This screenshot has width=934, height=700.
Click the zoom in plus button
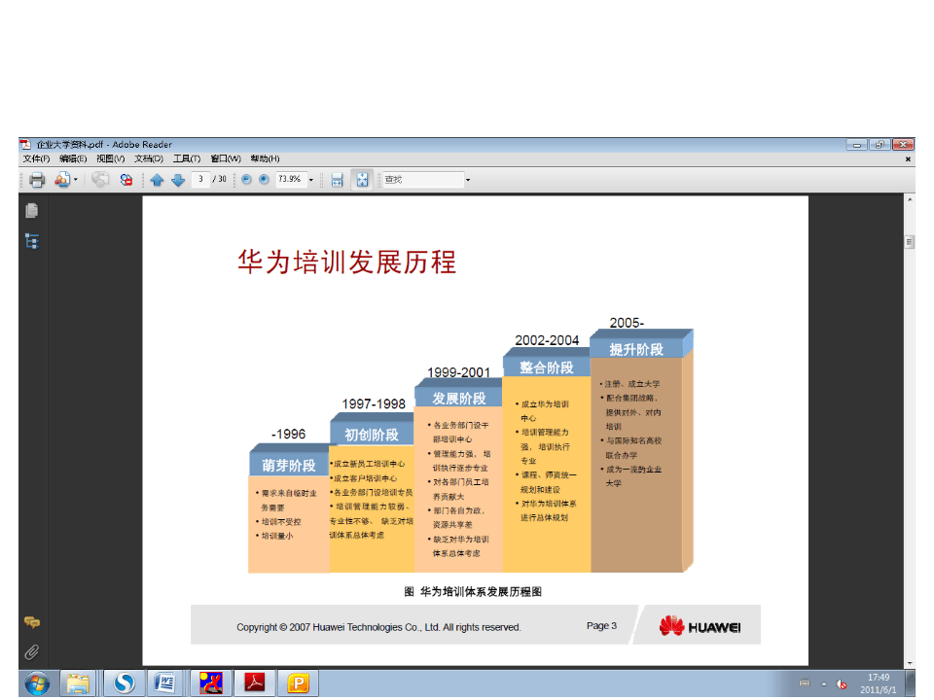(264, 179)
